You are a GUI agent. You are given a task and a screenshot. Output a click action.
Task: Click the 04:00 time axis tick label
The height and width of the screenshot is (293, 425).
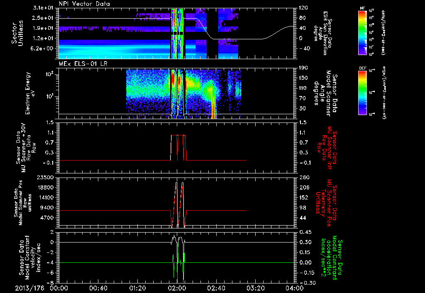295,288
